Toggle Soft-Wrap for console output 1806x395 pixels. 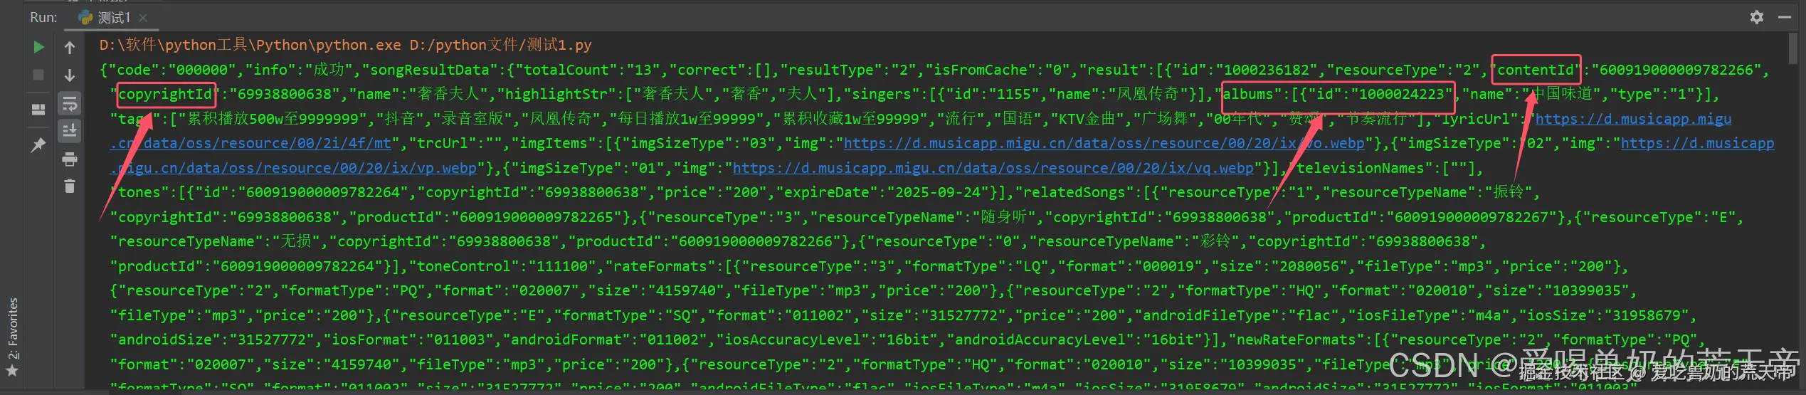(x=70, y=104)
